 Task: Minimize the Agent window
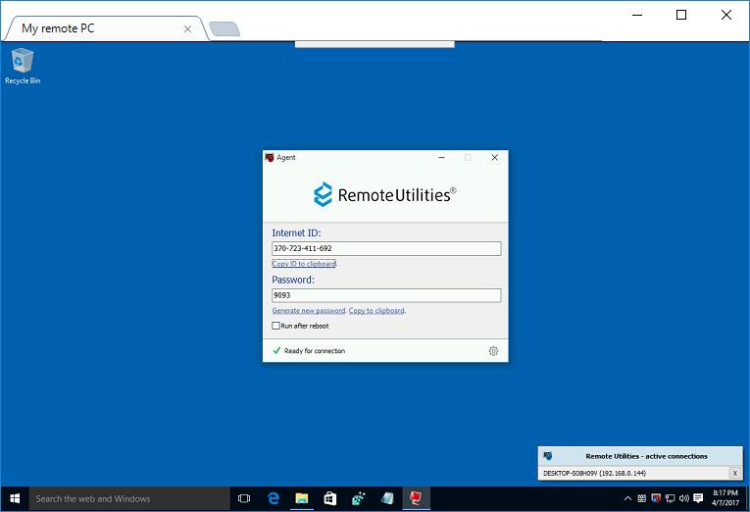(x=441, y=158)
